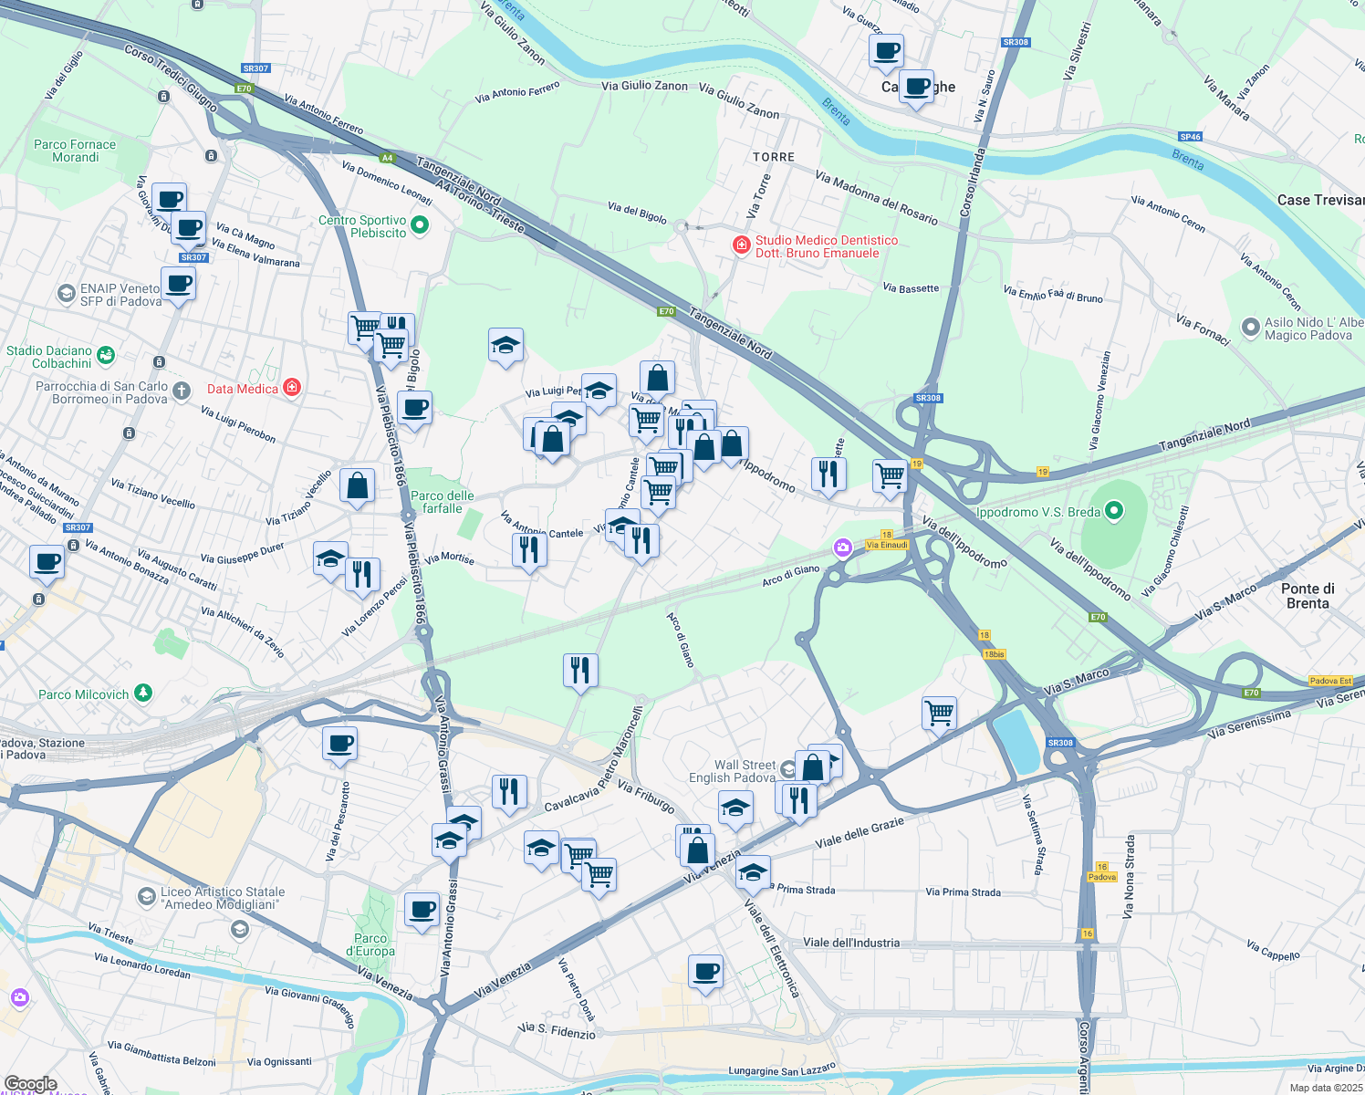Open the Asilo Nido L'Albero Magico pin
The width and height of the screenshot is (1365, 1095).
(1251, 326)
